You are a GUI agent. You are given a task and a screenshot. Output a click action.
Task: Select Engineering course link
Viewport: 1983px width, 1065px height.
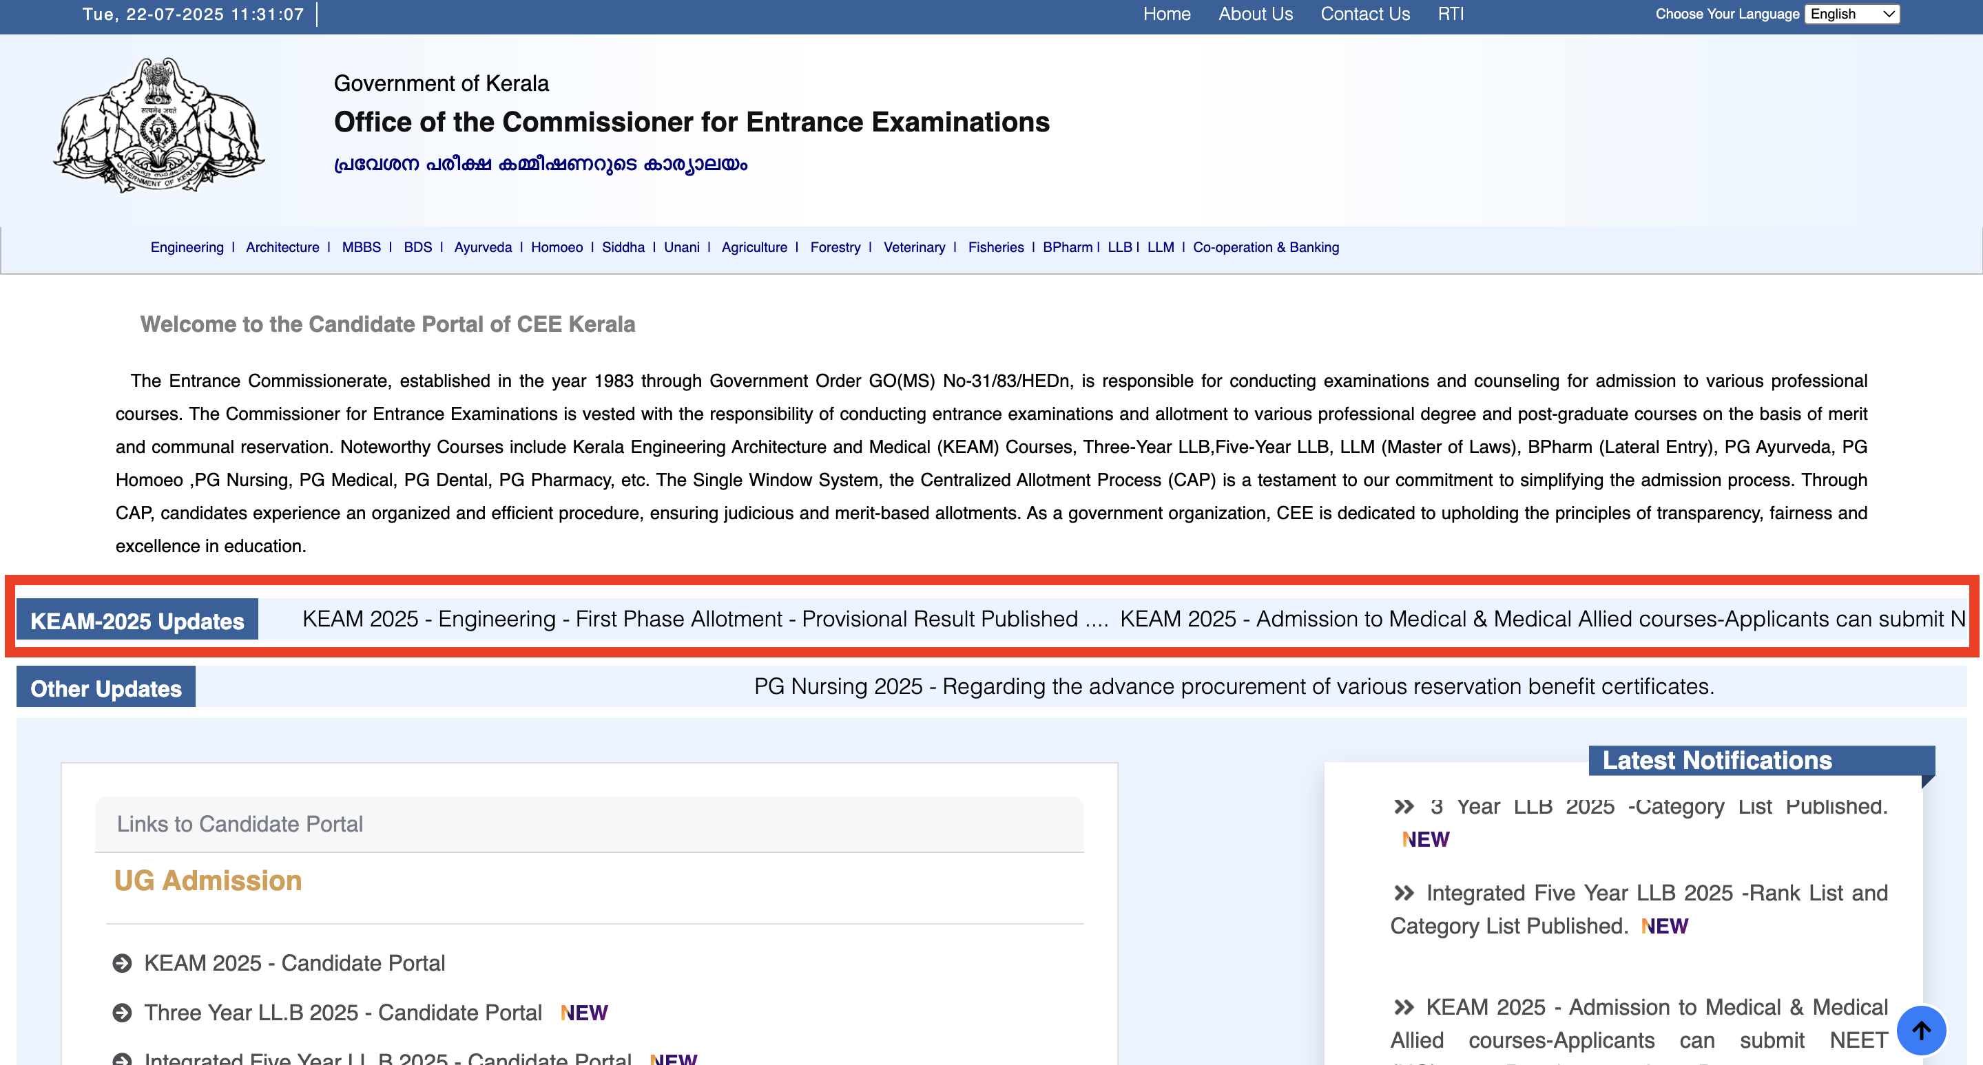coord(187,247)
